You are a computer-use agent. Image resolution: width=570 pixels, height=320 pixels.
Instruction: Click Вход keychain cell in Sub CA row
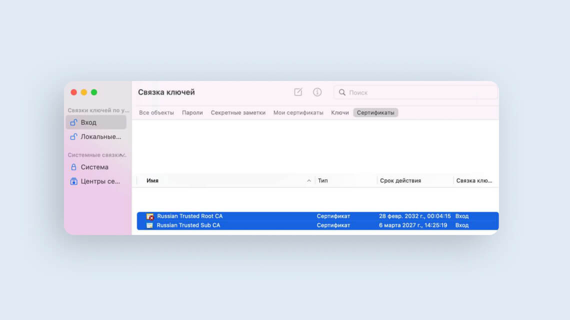point(462,225)
